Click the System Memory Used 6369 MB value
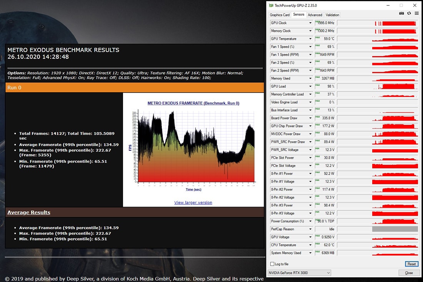Image resolution: width=423 pixels, height=282 pixels. [325, 253]
